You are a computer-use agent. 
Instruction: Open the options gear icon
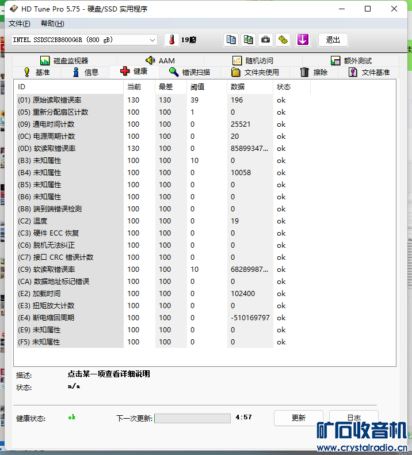coord(283,40)
